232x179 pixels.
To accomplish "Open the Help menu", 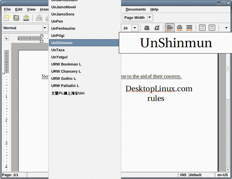I will point(154,9).
